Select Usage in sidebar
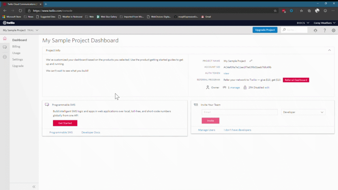 click(16, 53)
